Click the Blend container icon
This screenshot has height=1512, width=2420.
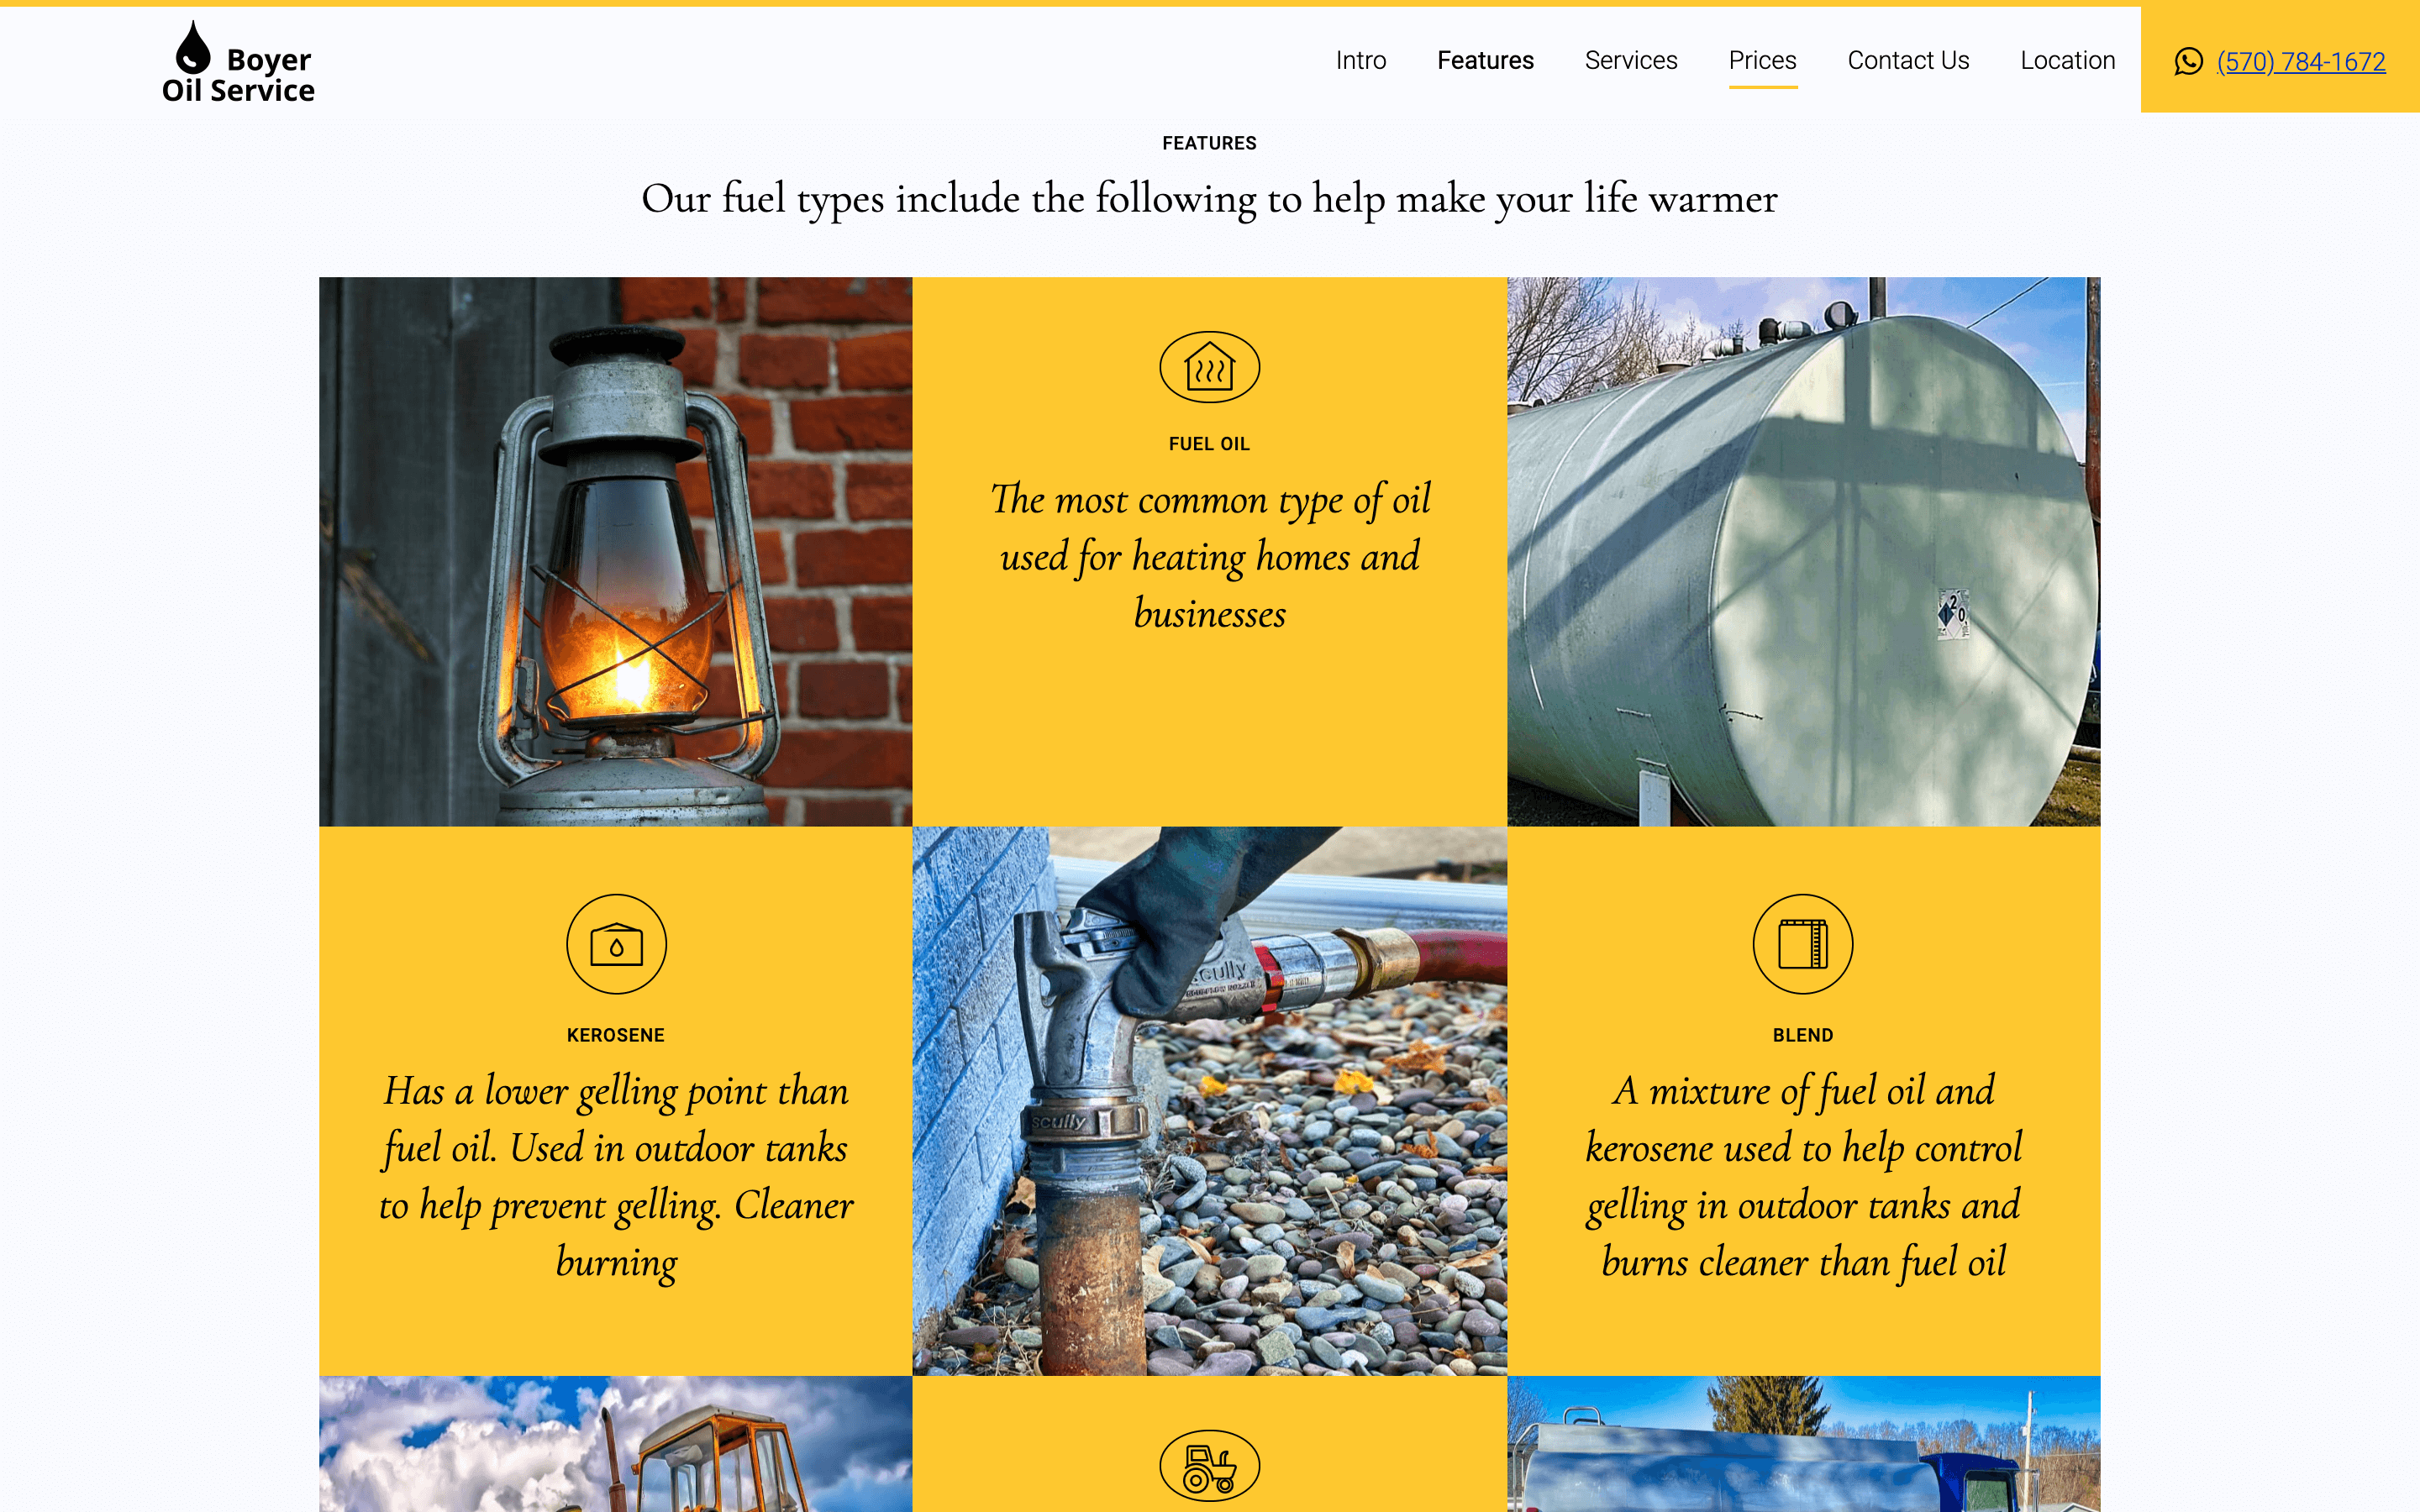pyautogui.click(x=1803, y=944)
